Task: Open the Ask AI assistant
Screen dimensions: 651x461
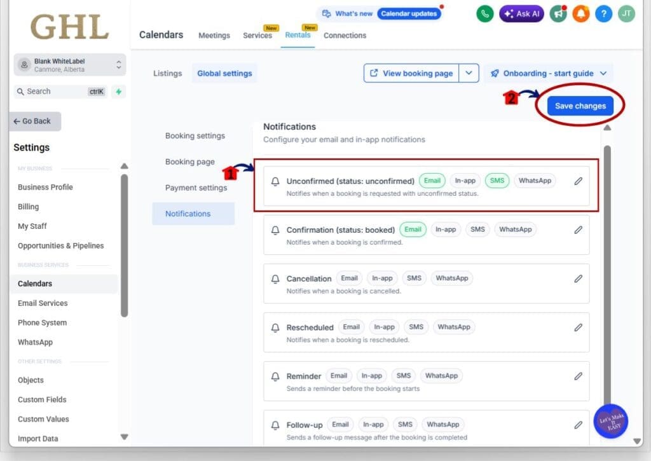Action: pos(521,14)
